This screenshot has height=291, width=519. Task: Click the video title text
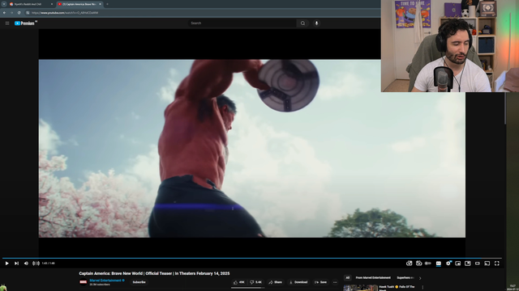(x=154, y=273)
